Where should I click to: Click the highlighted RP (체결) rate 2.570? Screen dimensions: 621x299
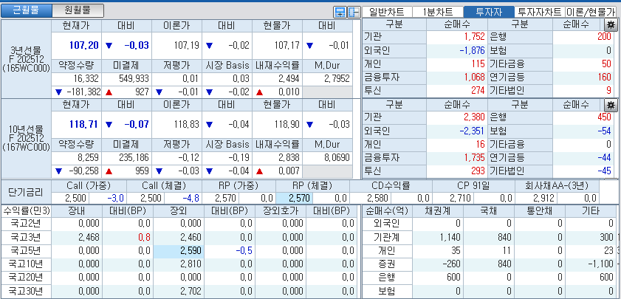pos(293,198)
